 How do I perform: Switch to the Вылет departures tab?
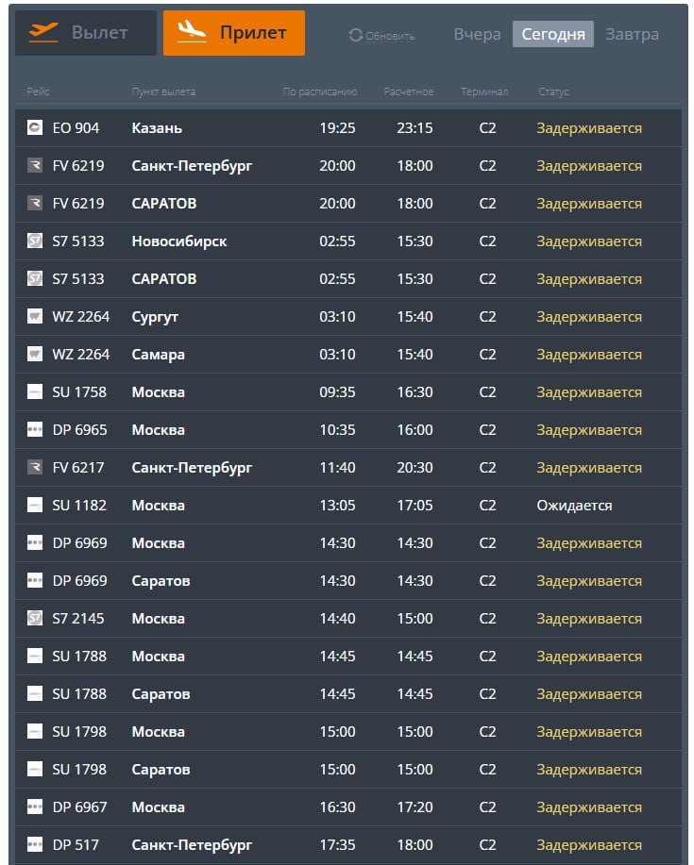click(86, 33)
